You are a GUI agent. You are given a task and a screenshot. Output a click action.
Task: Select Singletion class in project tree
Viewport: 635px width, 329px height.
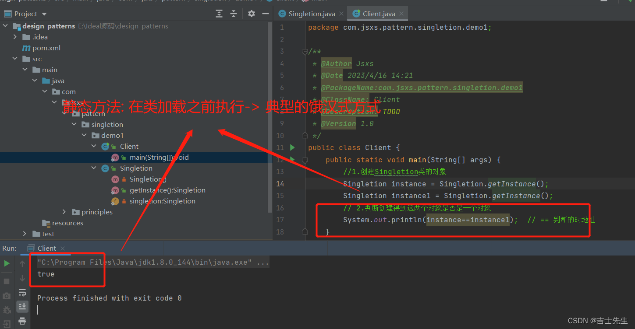click(136, 168)
